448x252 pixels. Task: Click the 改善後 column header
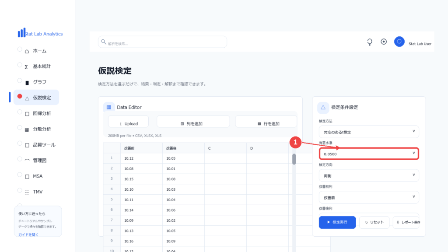pos(183,148)
